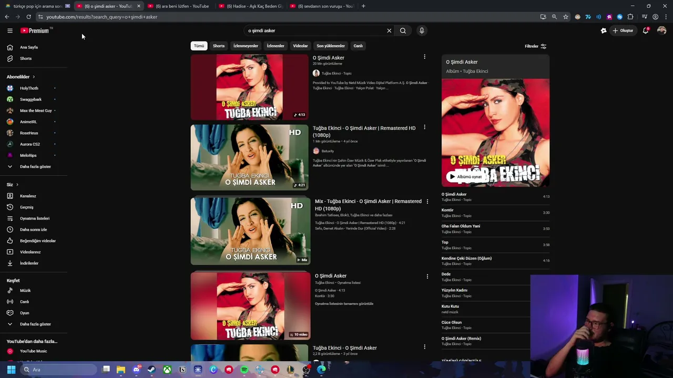Screen dimensions: 673x378
Task: Open Notion from the taskbar
Action: [x=182, y=370]
